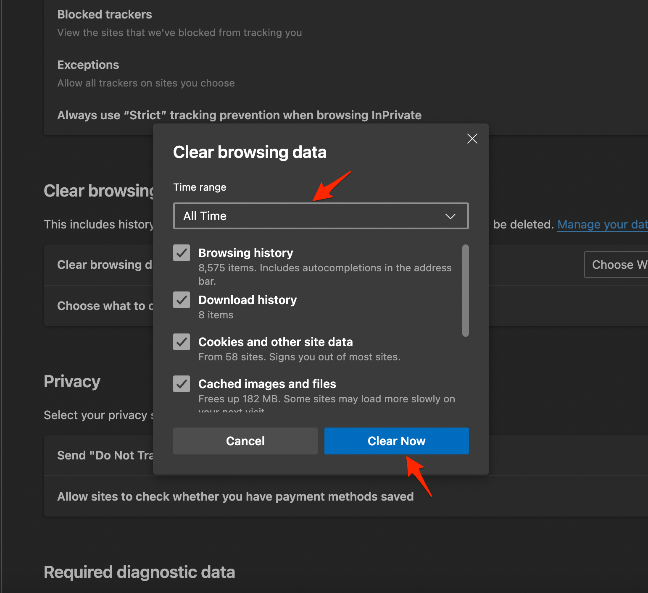This screenshot has width=648, height=593.
Task: Toggle the Download history checkbox
Action: 182,300
